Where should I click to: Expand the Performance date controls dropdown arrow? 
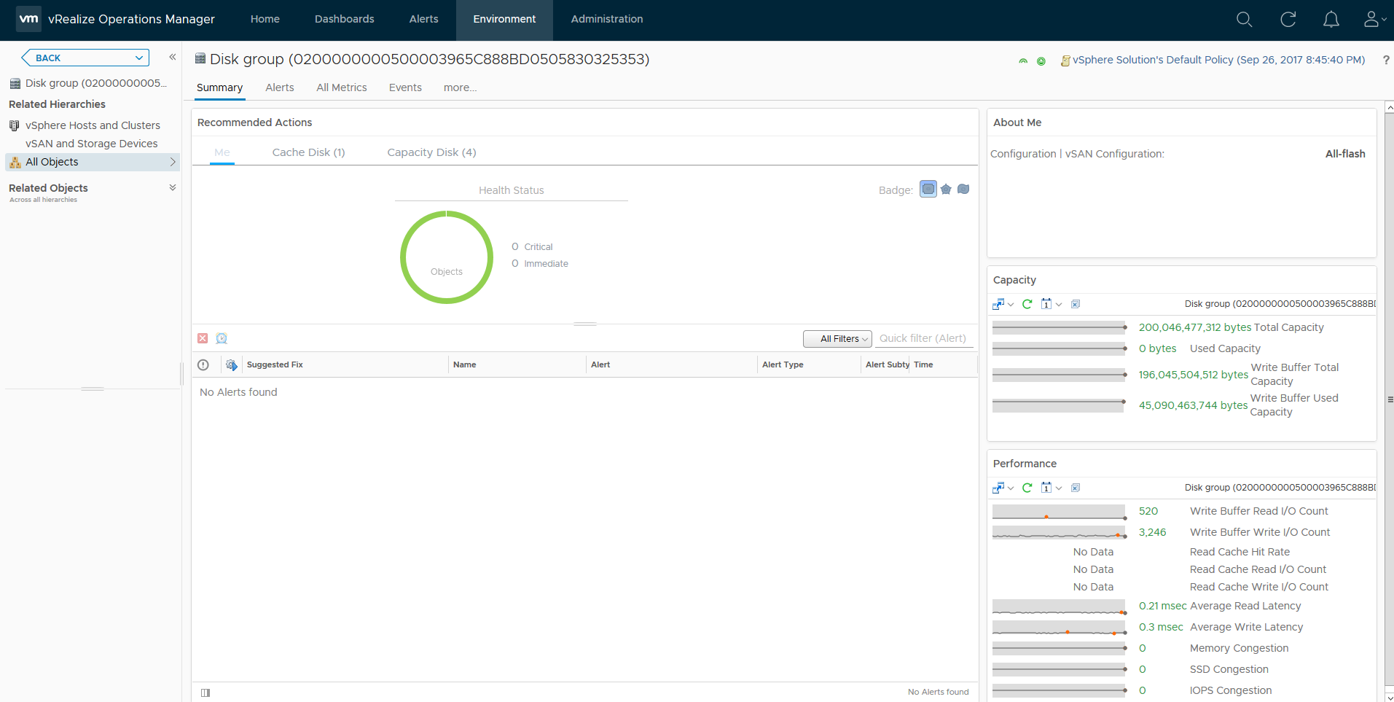(x=1059, y=488)
